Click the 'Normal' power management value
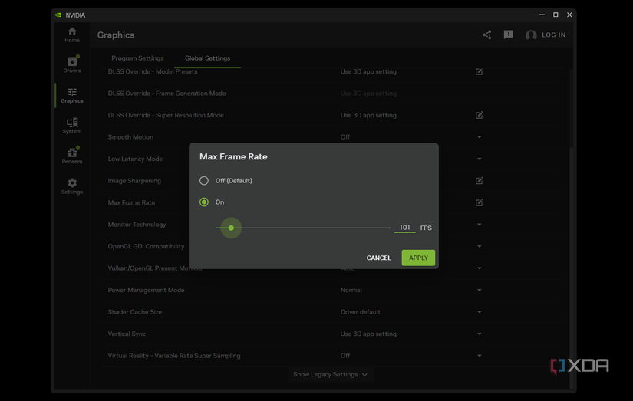Screen dimensions: 633x401 351,290
